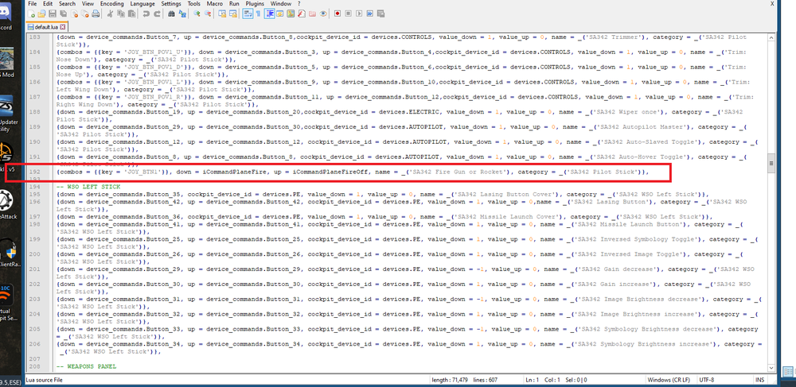Open the ? help menu

click(x=299, y=3)
